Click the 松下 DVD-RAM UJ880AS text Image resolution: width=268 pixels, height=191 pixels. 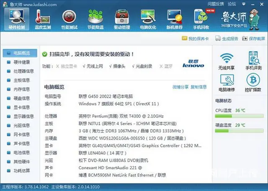coord(113,160)
